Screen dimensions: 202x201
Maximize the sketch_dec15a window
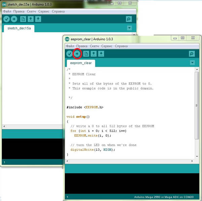pos(120,3)
